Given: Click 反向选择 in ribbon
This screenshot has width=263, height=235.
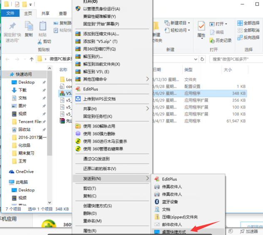Looking at the screenshot, I should point(248,37).
